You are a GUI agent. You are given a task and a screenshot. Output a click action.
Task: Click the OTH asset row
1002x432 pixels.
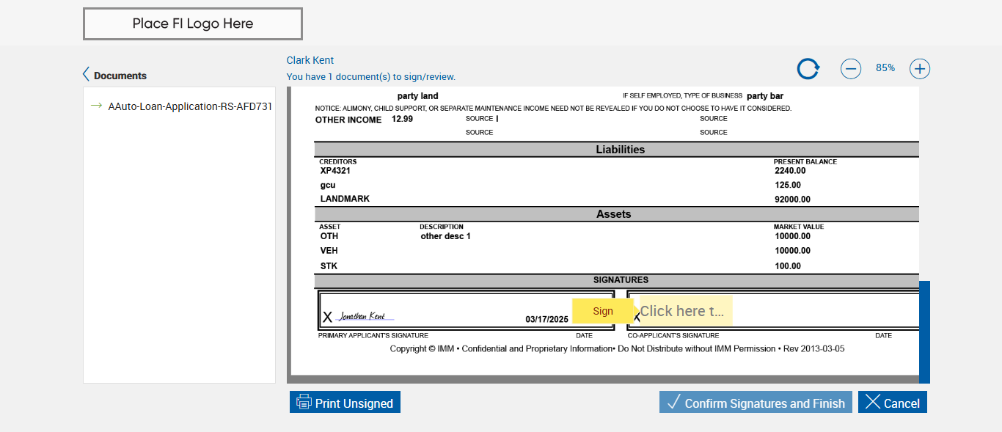329,236
